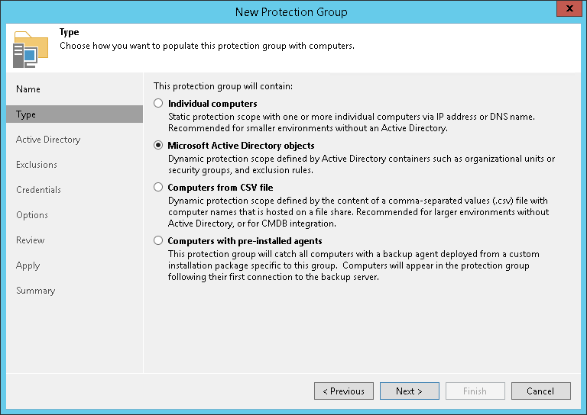This screenshot has height=415, width=587.
Task: Select the Individual computers radio button
Action: point(158,103)
